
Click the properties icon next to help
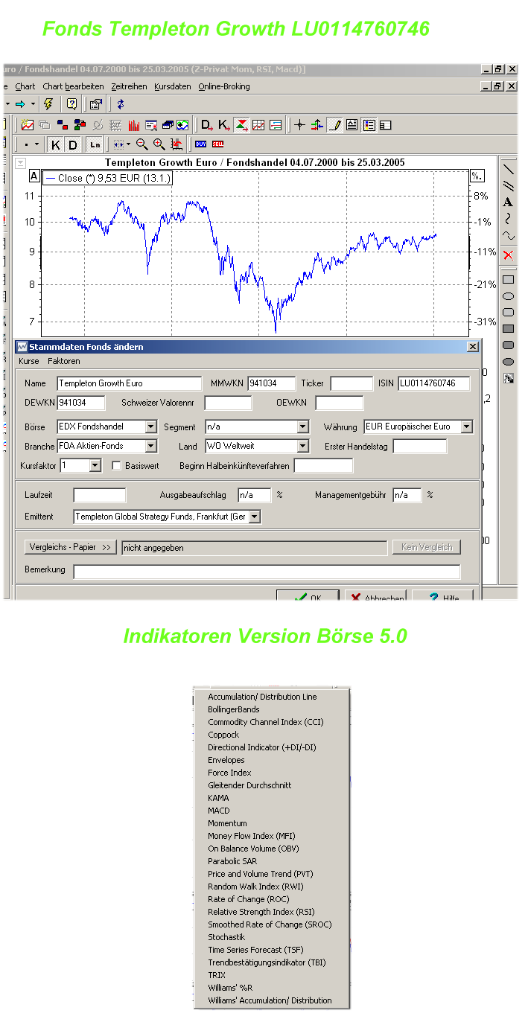coord(96,104)
